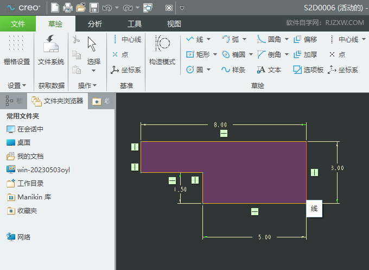
Task: Select the Circle sketch tool (圆)
Action: [195, 70]
